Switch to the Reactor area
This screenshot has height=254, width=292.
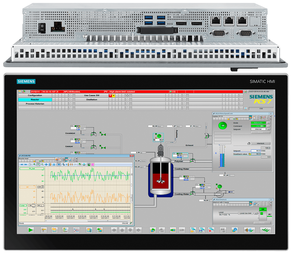pyautogui.click(x=35, y=100)
